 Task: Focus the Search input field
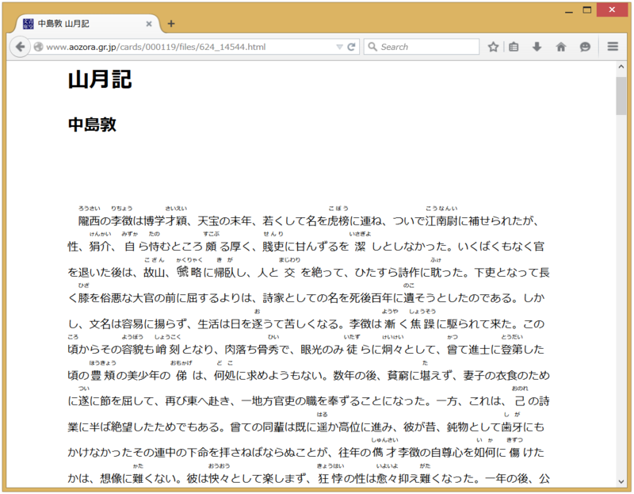pyautogui.click(x=422, y=47)
